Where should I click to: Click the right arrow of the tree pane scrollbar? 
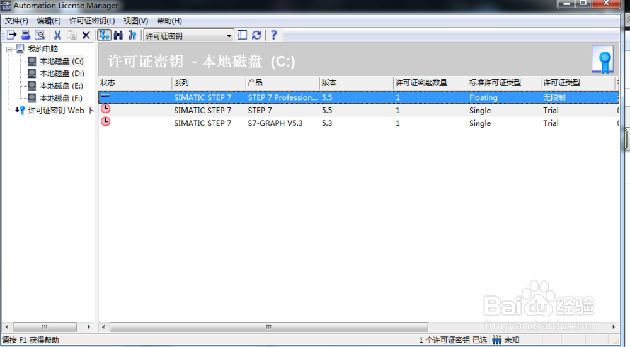coord(89,327)
